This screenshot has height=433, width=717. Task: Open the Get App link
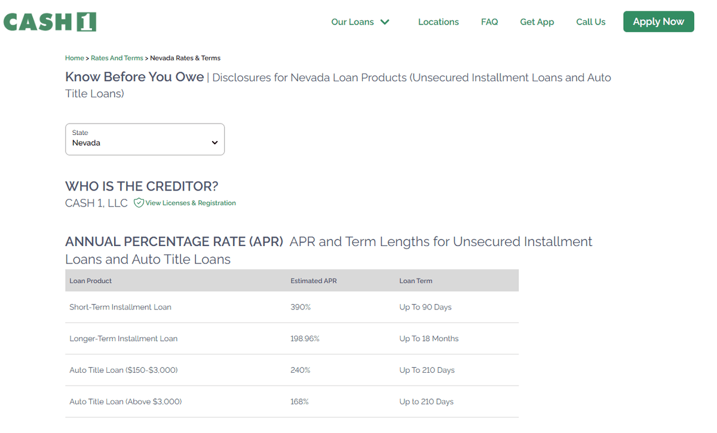[x=537, y=22]
